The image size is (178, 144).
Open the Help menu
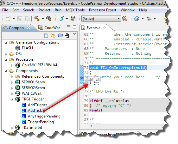[143, 10]
